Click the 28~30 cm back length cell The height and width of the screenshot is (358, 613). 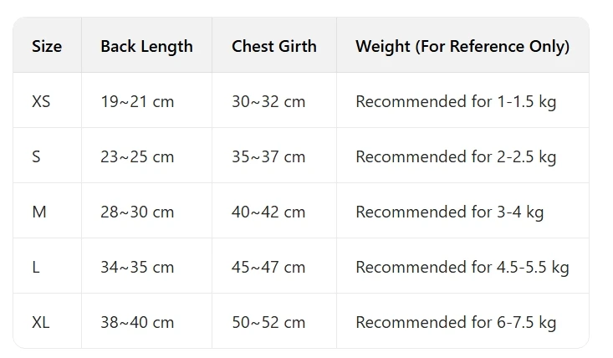coord(137,212)
